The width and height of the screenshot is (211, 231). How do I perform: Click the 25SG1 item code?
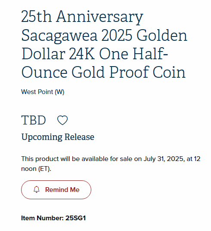pyautogui.click(x=76, y=218)
